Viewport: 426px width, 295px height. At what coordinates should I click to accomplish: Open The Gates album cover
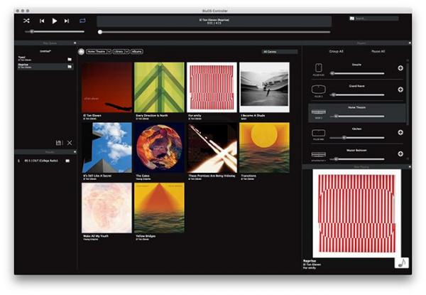pyautogui.click(x=159, y=147)
